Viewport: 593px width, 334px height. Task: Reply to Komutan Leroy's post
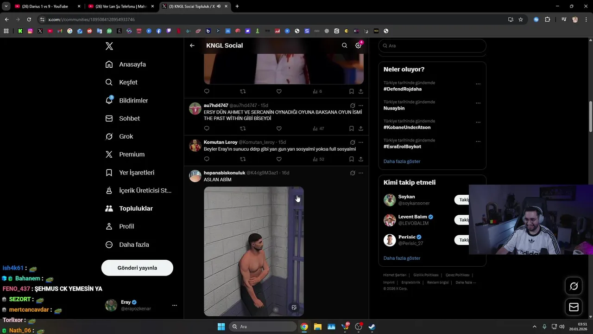point(207,159)
